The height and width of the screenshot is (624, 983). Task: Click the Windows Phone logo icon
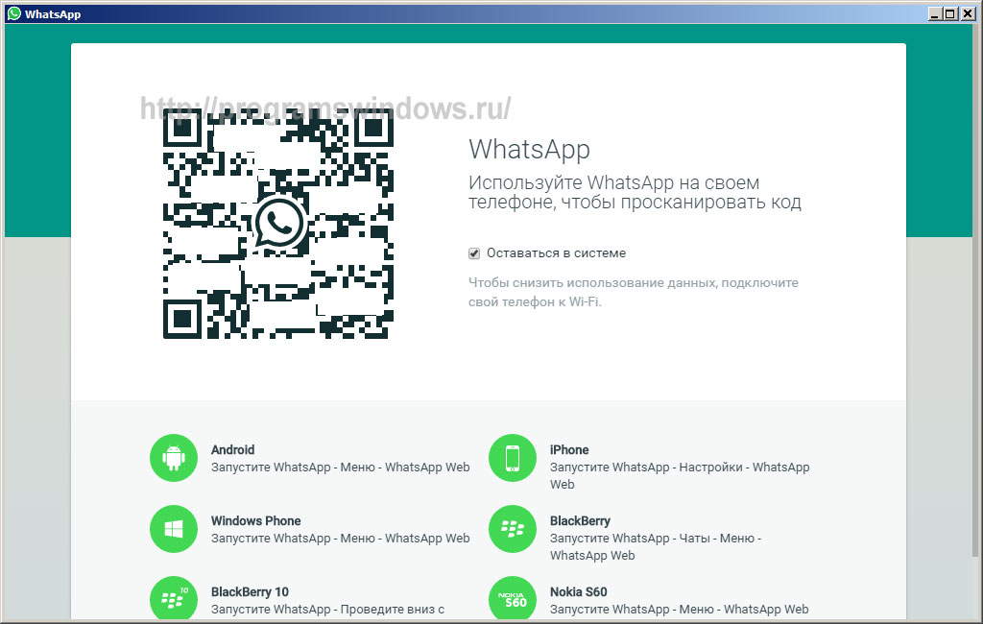174,529
